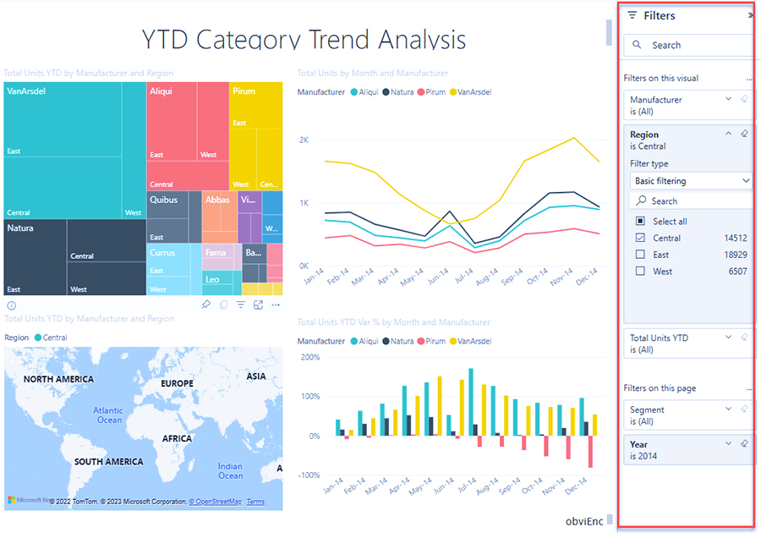This screenshot has width=761, height=533.
Task: Open More options ellipsis on treemap
Action: [276, 305]
